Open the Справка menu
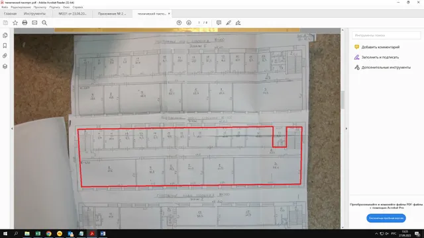Screen dimensions: 424x238 point(78,7)
